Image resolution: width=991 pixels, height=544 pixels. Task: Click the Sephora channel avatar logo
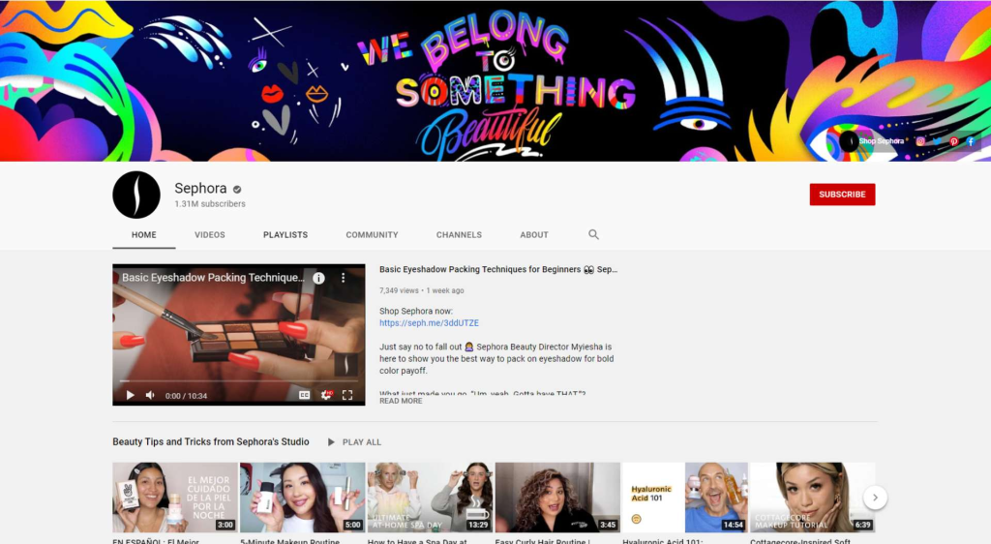[136, 195]
